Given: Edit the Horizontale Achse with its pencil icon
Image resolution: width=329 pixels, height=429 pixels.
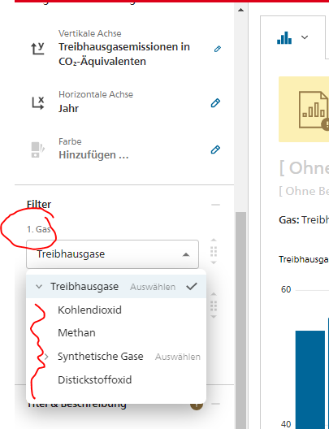Looking at the screenshot, I should (215, 103).
